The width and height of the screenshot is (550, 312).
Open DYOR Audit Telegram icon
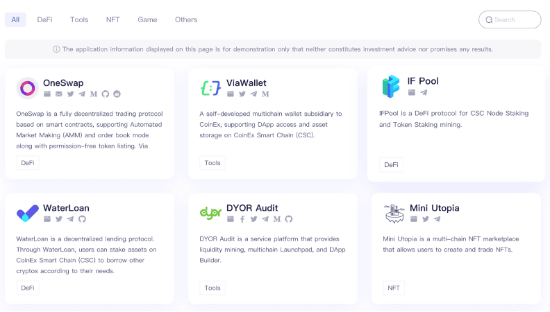tap(265, 219)
